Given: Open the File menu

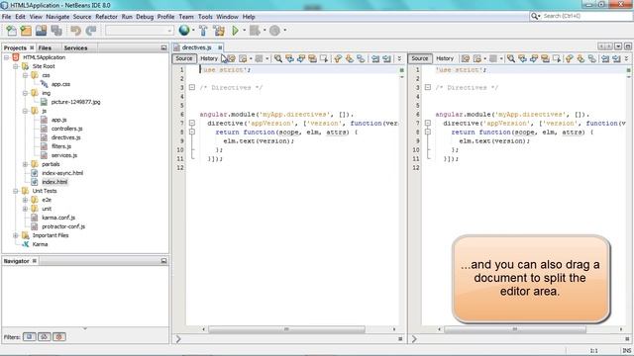Looking at the screenshot, I should [x=7, y=17].
